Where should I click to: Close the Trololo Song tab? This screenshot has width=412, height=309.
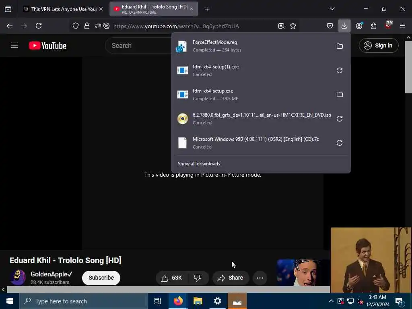[192, 9]
